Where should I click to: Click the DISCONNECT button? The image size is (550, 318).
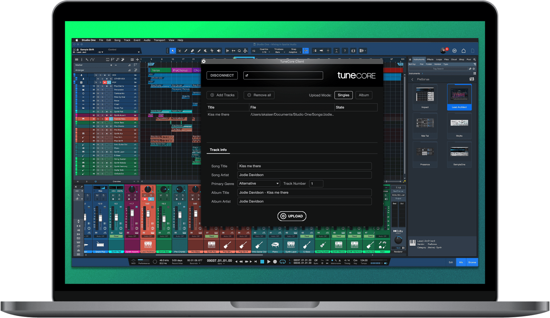click(x=222, y=75)
